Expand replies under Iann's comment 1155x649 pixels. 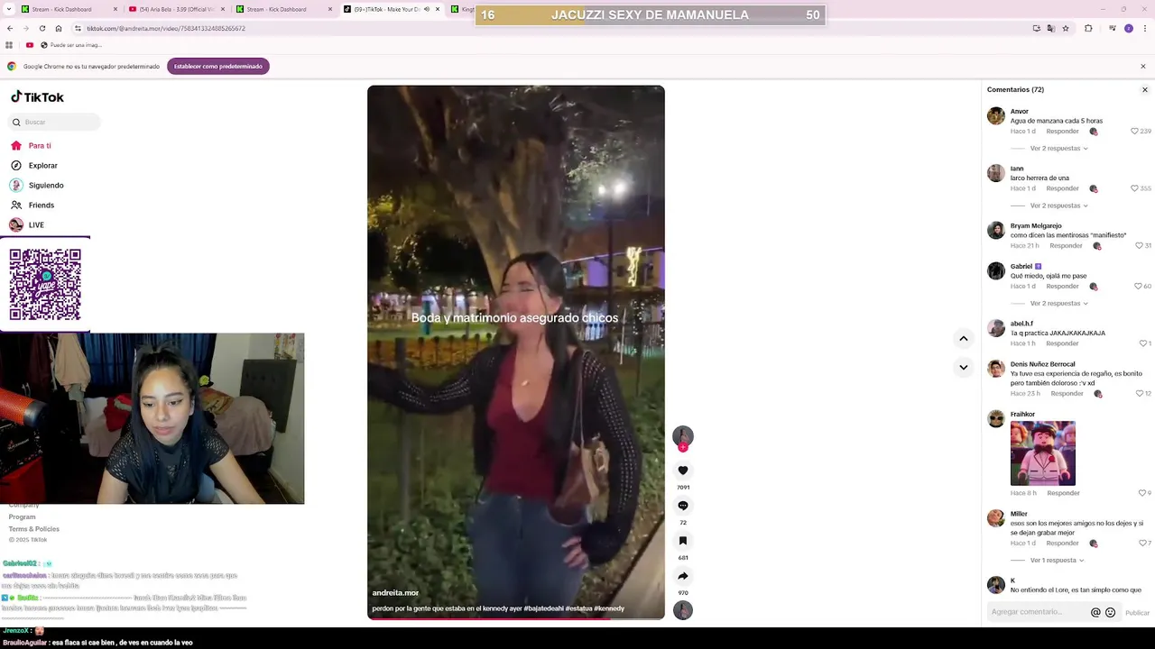[x=1058, y=206]
